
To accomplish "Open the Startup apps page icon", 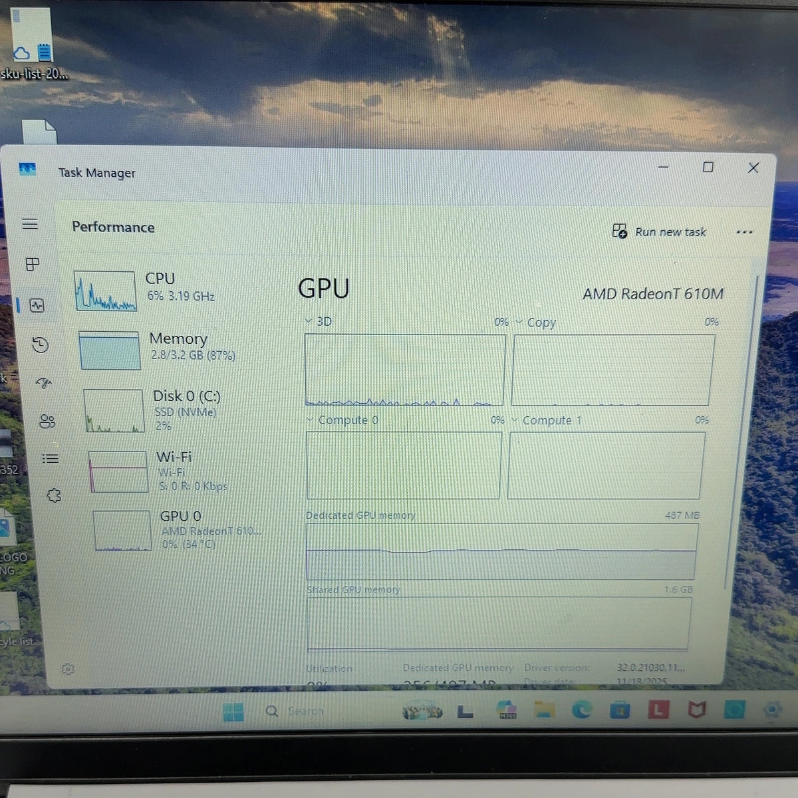I will click(x=44, y=383).
